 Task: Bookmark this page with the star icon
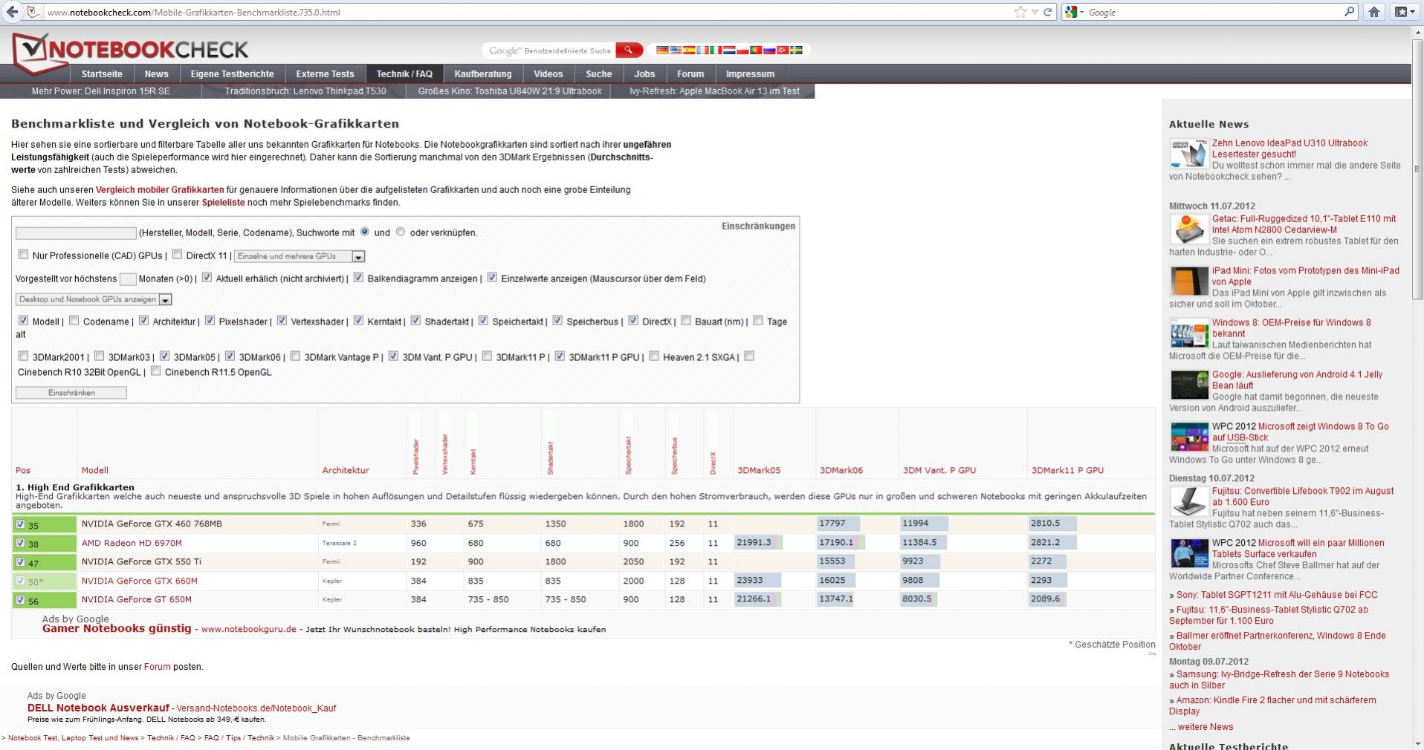pyautogui.click(x=1020, y=12)
